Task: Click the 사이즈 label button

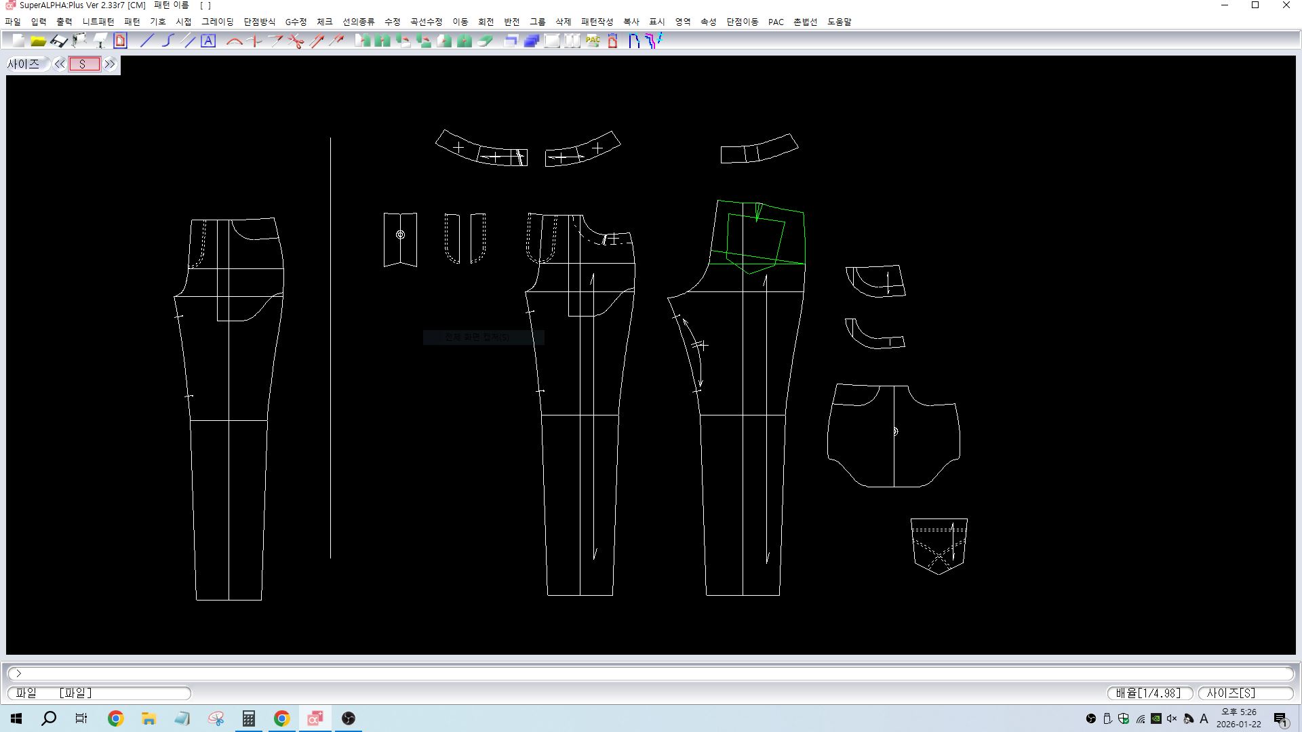Action: [x=24, y=64]
